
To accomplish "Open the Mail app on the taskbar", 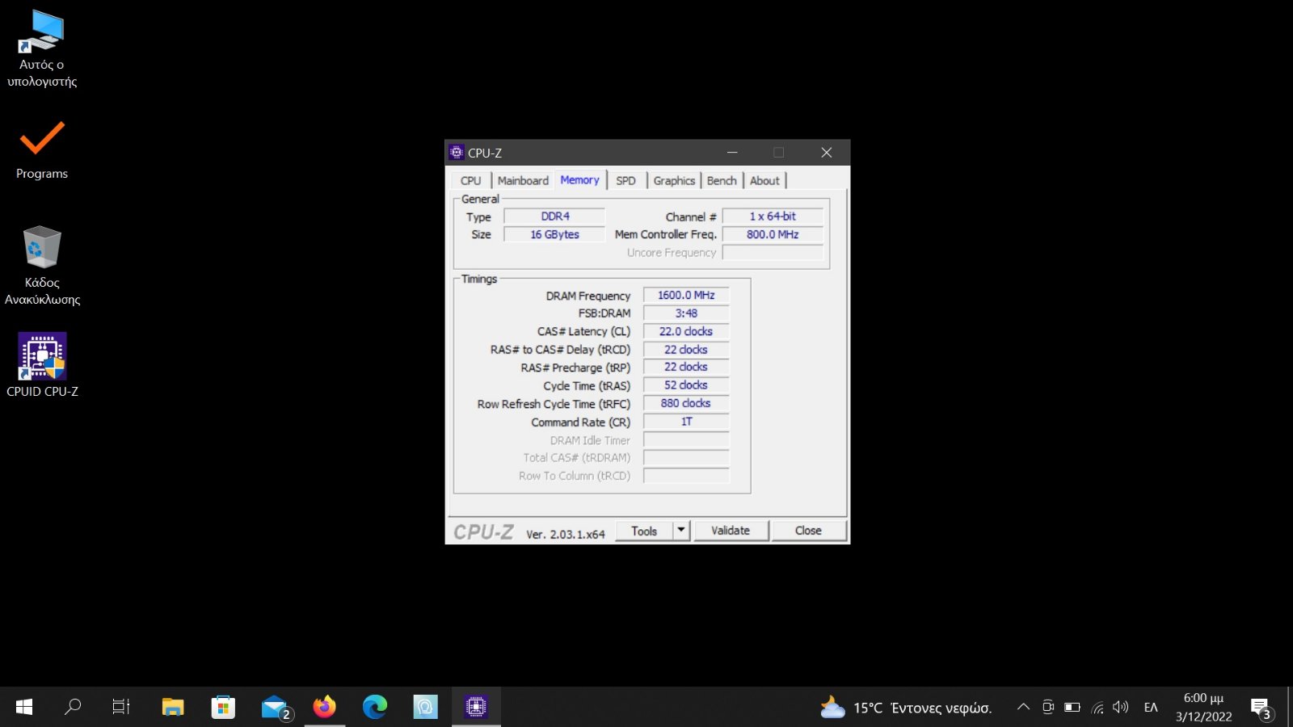I will (x=276, y=708).
